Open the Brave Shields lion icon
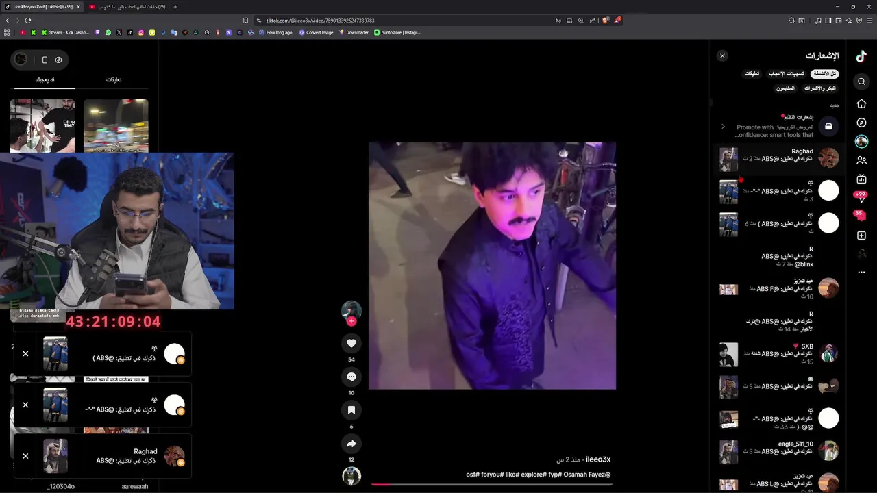Screen dimensions: 877x493 coord(606,21)
